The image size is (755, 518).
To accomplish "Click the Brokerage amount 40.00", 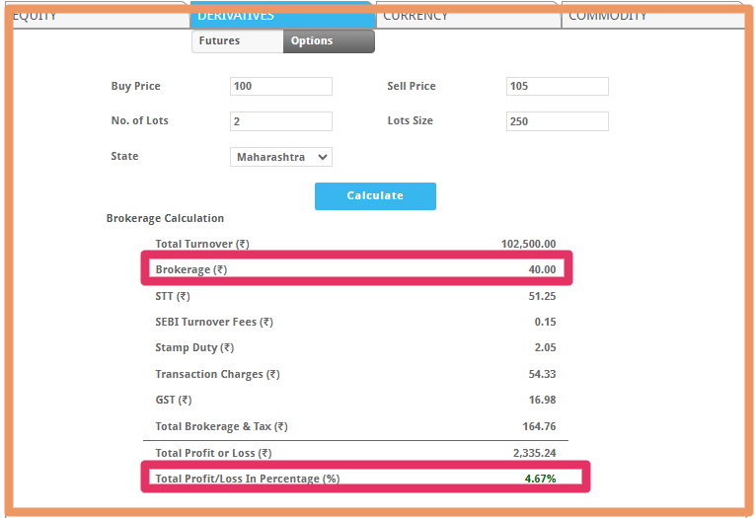I will click(542, 269).
